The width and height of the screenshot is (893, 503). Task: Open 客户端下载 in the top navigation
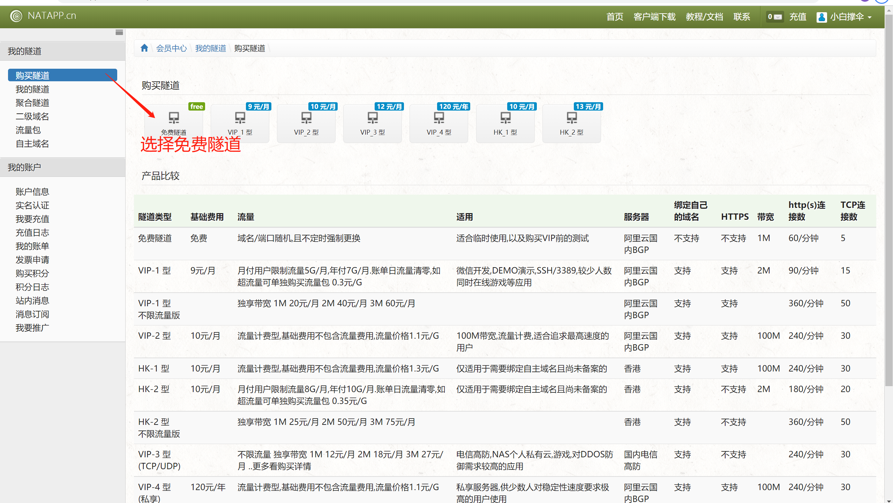tap(654, 17)
